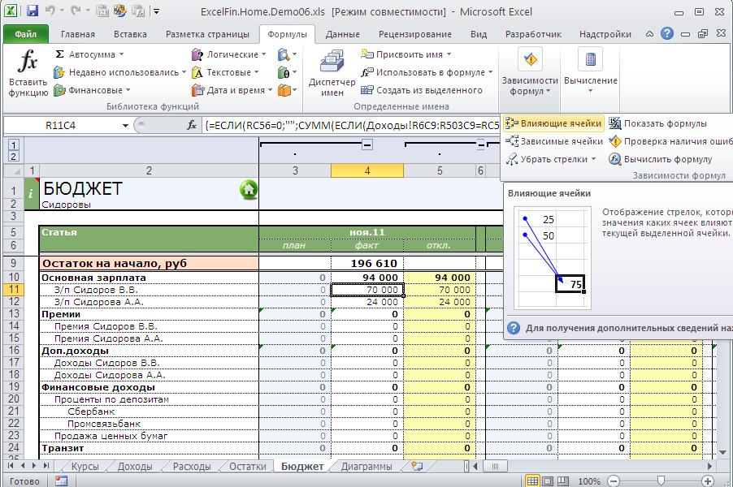The height and width of the screenshot is (487, 733).
Task: Open the Финансовые functions dropdown
Action: point(89,90)
